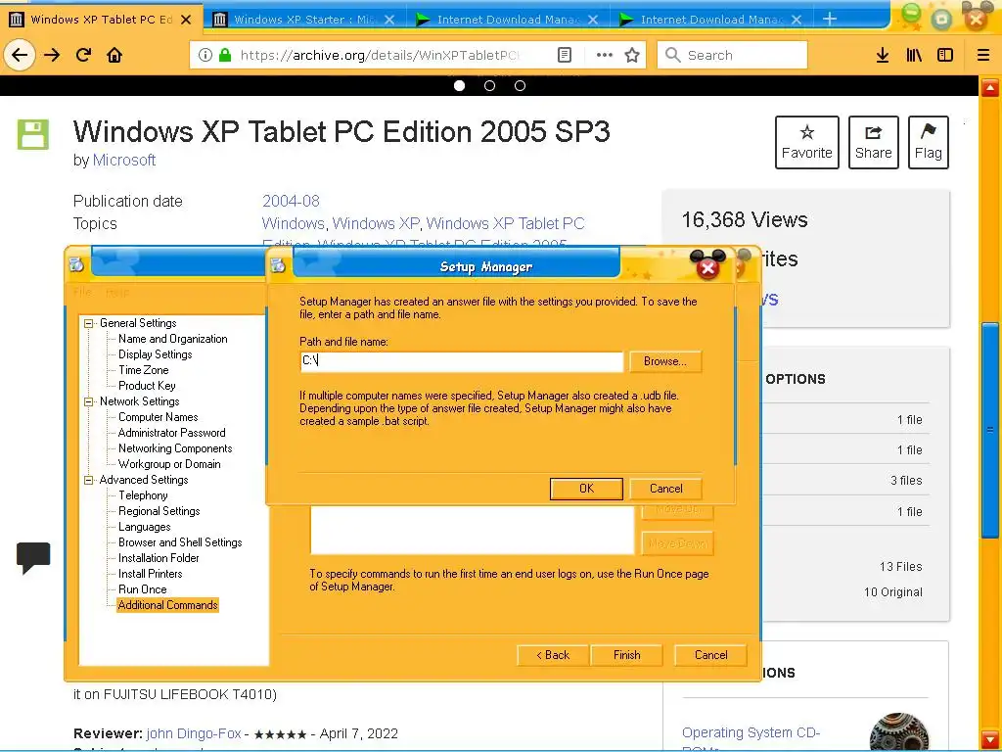Open the browser home page
Image resolution: width=1002 pixels, height=752 pixels.
point(114,55)
